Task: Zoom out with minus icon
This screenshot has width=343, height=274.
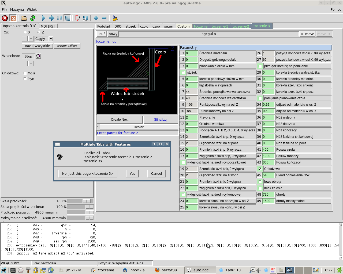Action: pos(104,18)
